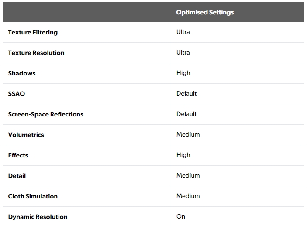Select the Screen-Space Reflections label
Viewport: 307px width, 229px height.
pyautogui.click(x=45, y=114)
